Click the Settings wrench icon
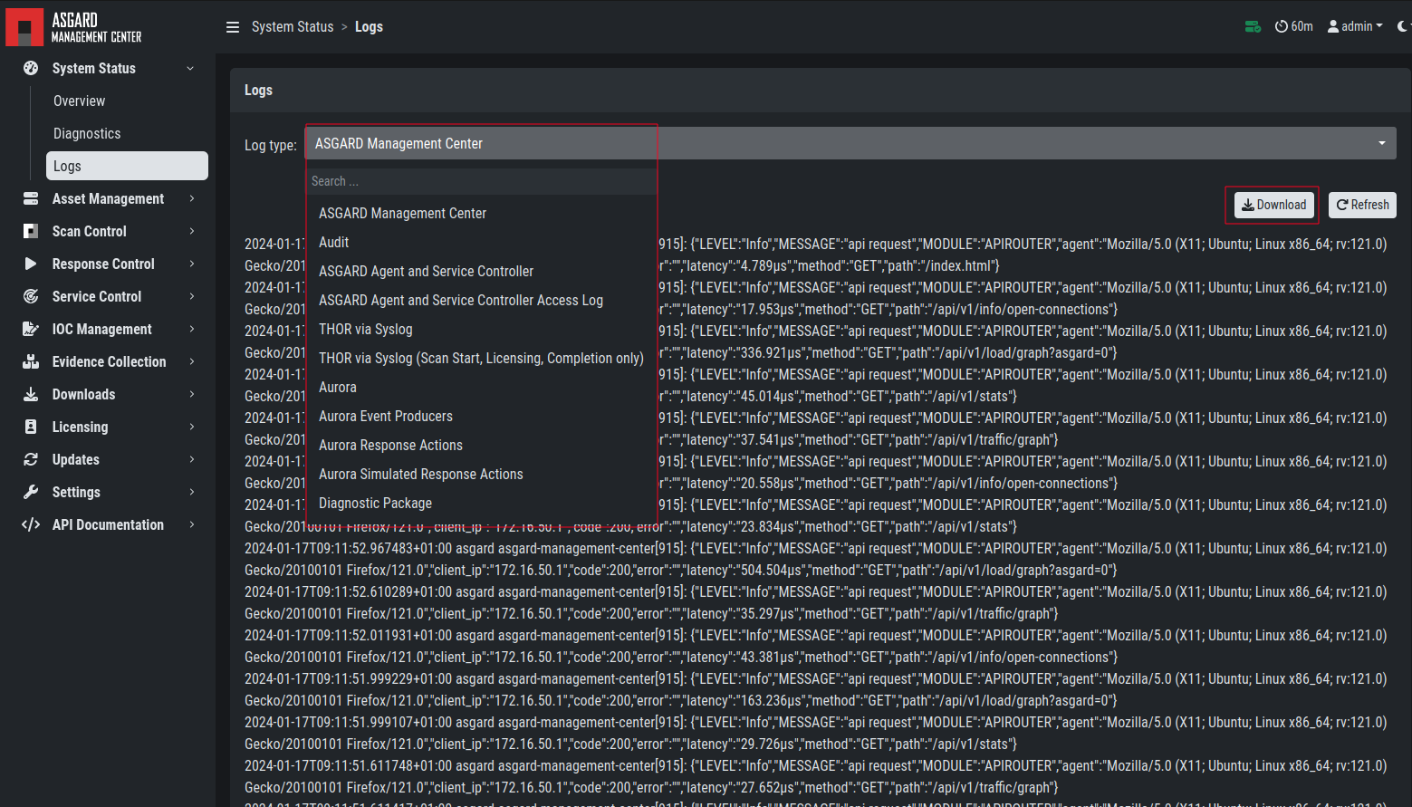This screenshot has width=1412, height=807. [x=31, y=492]
